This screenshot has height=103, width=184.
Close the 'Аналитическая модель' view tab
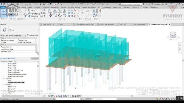(169, 25)
